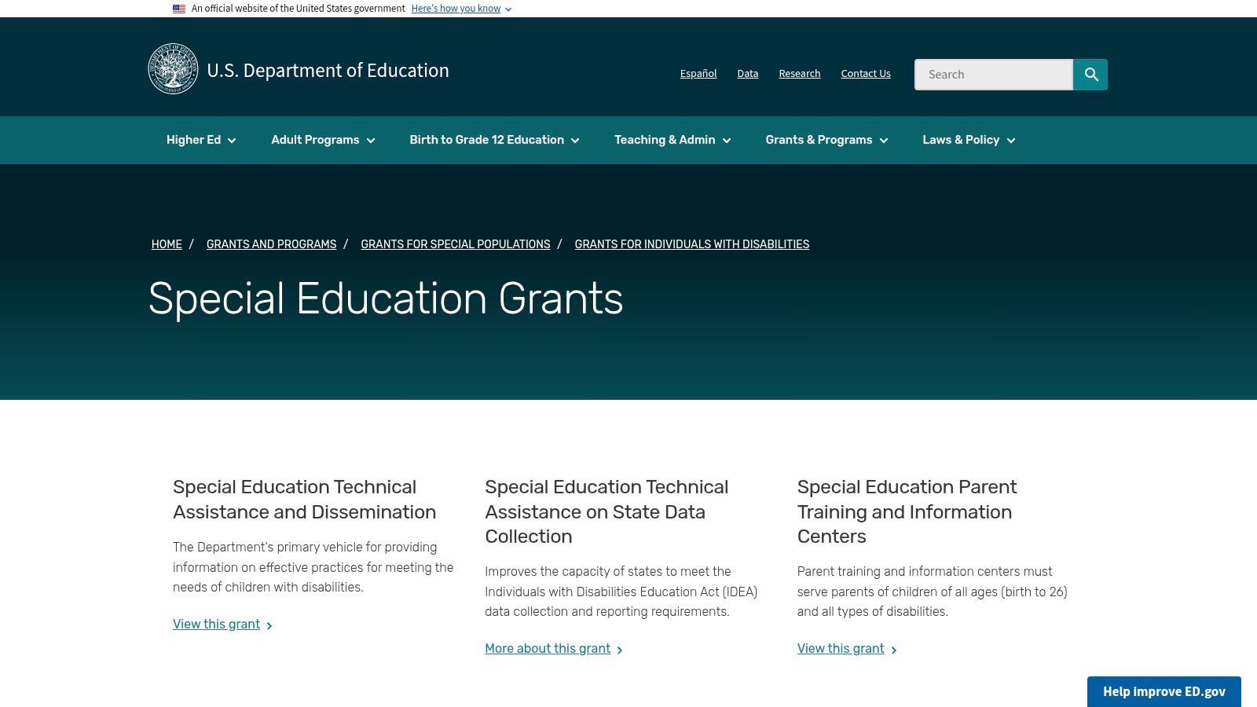Screen dimensions: 1257x707
Task: Click the search magnifying glass icon
Action: [1090, 75]
